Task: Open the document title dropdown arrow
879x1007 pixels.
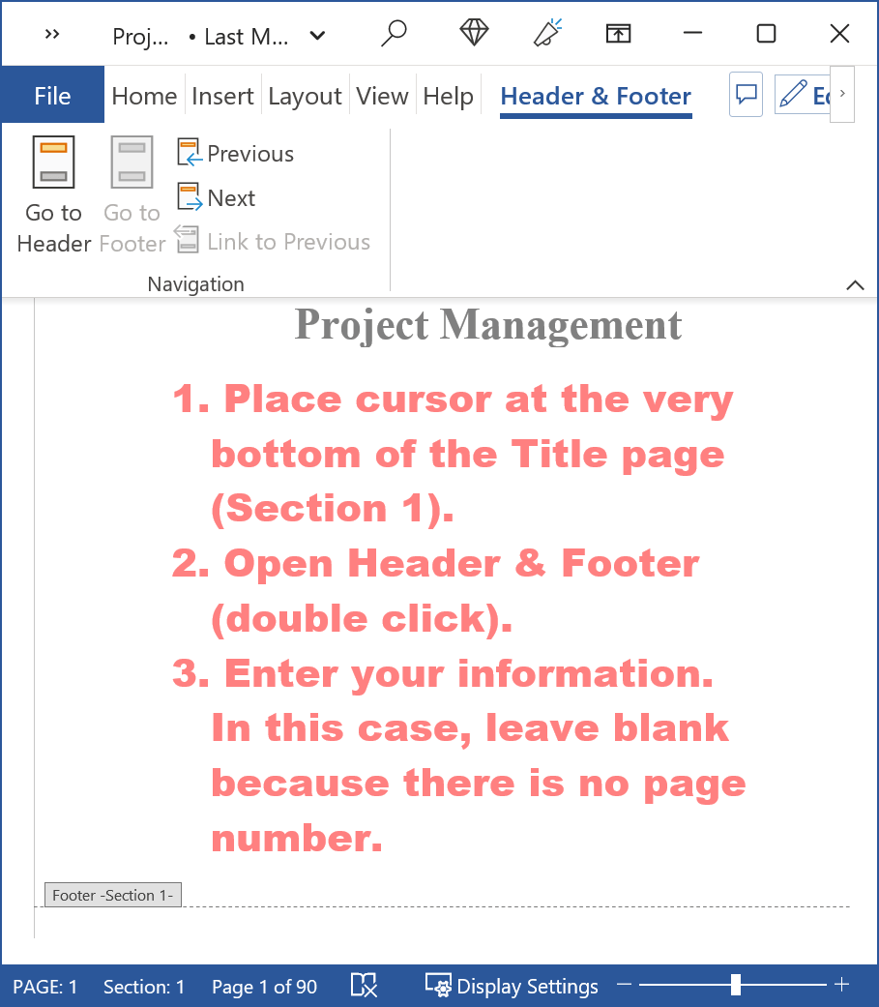Action: [317, 36]
